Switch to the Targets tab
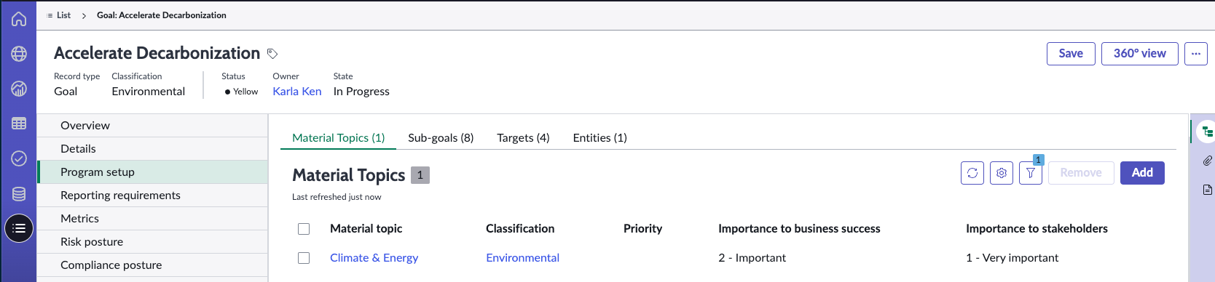The image size is (1215, 282). click(523, 138)
